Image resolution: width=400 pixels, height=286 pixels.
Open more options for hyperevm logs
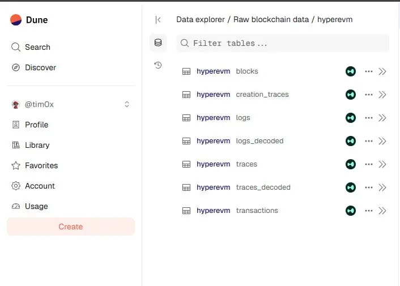pyautogui.click(x=369, y=118)
